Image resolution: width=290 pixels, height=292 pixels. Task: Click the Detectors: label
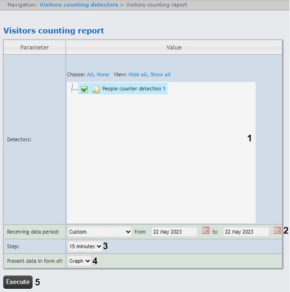click(19, 139)
